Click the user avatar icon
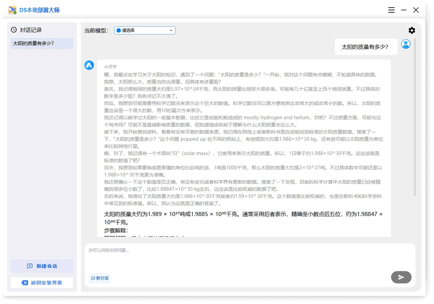The height and width of the screenshot is (304, 434). (406, 44)
